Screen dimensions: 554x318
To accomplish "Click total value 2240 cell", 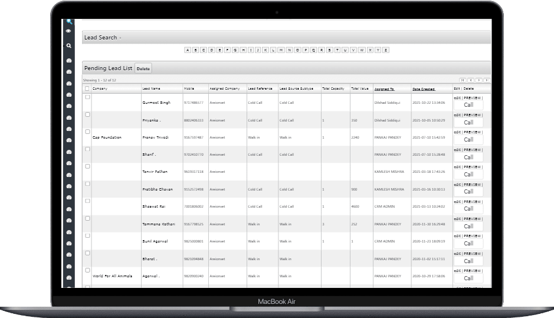I will 355,137.
